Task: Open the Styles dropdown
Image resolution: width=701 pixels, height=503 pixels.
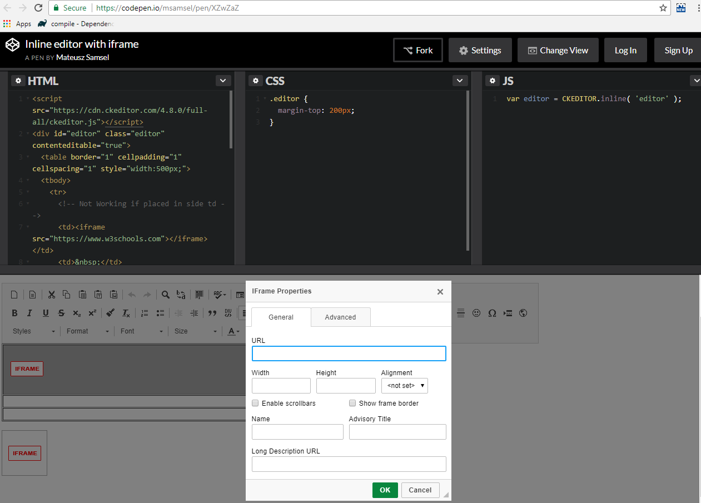Action: pos(34,331)
